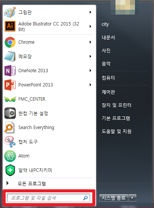Open shutdown options arrow next to 시스템 종료
Viewport: 154px width, 208px height.
coord(132,198)
